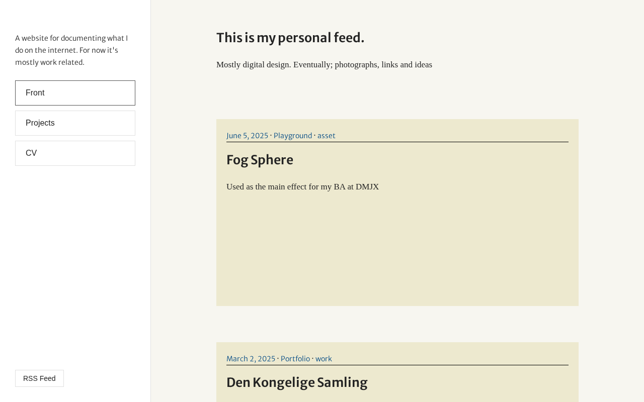Open the Fog Sphere post title
Screen dimensions: 644x402
(x=260, y=160)
